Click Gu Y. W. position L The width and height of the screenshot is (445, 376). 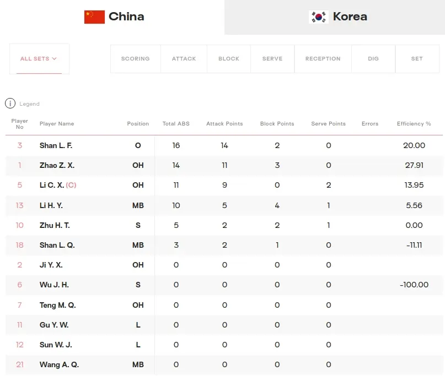click(x=138, y=325)
